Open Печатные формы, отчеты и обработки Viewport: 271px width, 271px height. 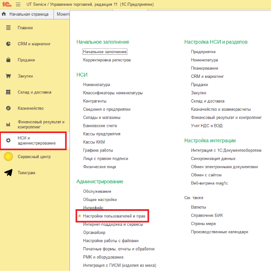[118, 249]
